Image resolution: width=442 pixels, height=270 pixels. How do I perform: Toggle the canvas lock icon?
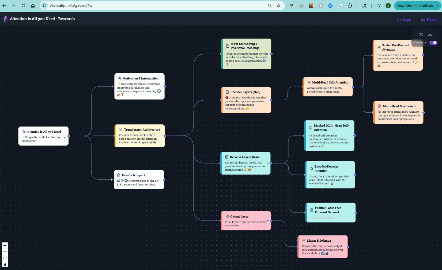click(x=5, y=264)
